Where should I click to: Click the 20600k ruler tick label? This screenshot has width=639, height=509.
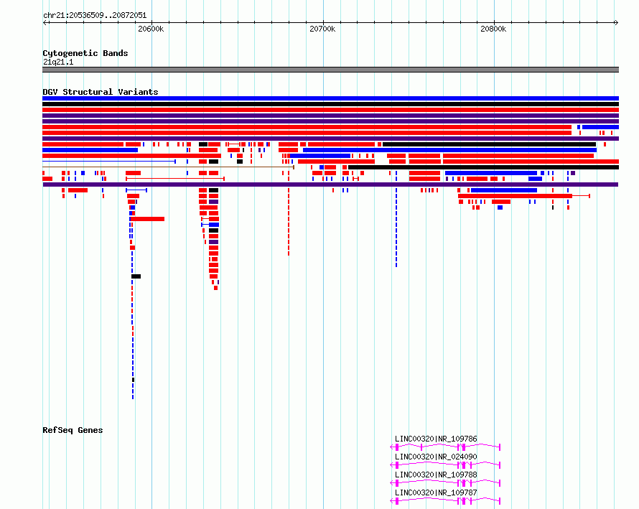coord(151,29)
